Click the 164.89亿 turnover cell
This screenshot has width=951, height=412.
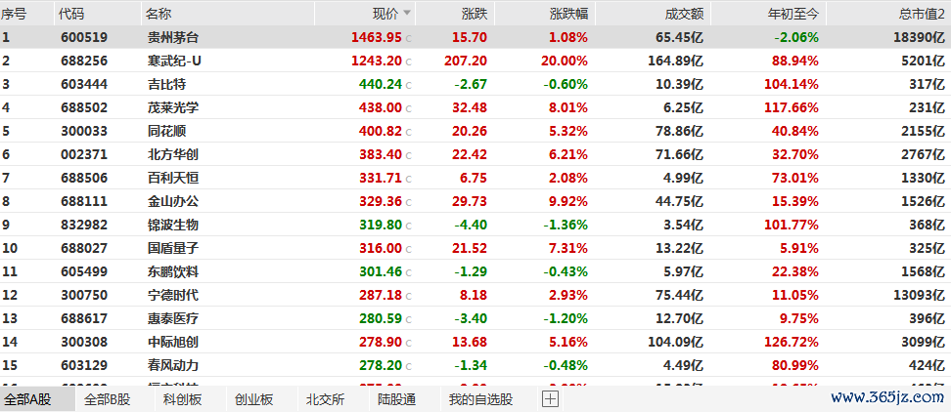pyautogui.click(x=676, y=62)
